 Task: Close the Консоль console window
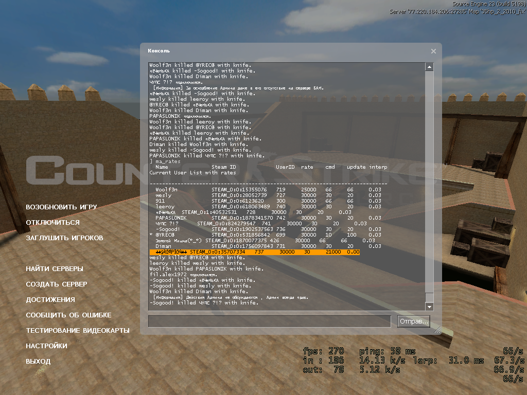[433, 51]
